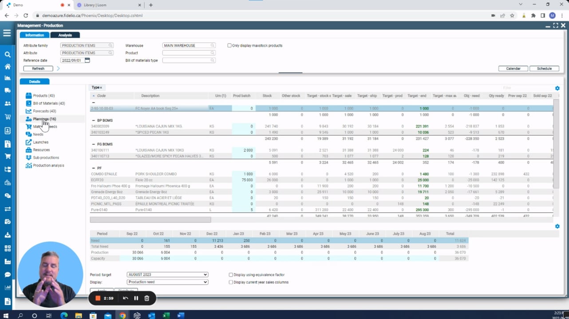Open the settings gear above the Period table

(557, 226)
